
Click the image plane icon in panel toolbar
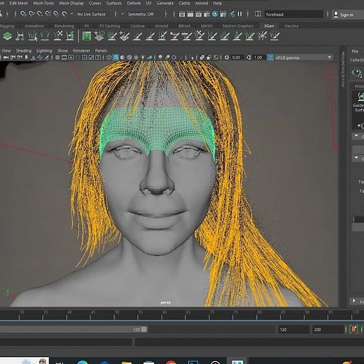click(x=33, y=57)
